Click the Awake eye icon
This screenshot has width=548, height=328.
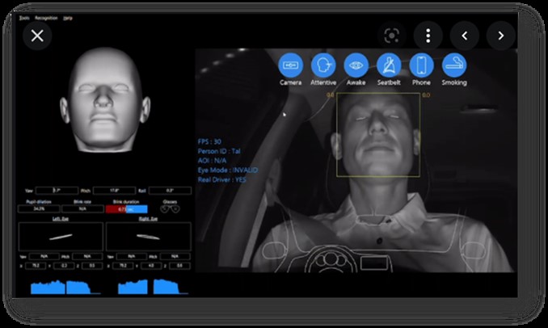click(356, 65)
